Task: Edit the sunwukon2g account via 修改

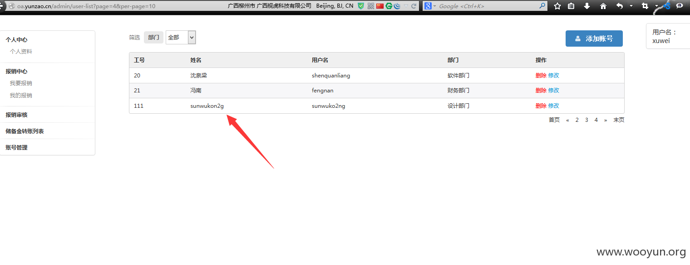Action: [554, 106]
